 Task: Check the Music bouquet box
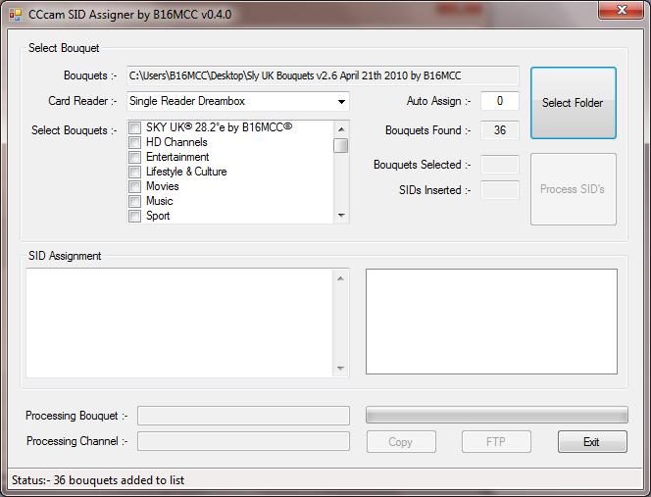coord(134,201)
